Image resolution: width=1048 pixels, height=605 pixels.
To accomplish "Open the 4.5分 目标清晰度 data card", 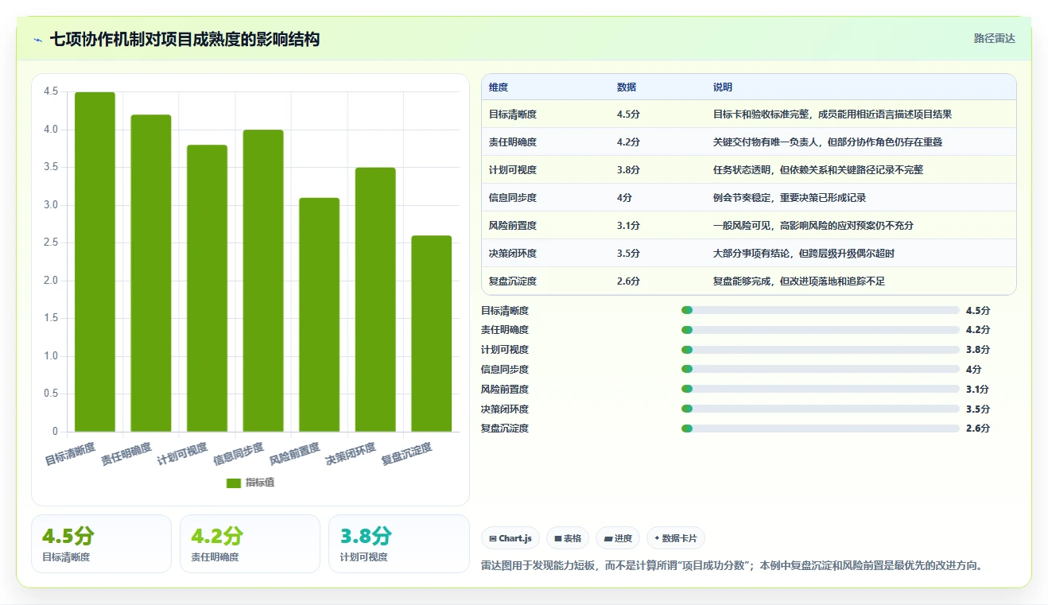I will point(101,544).
